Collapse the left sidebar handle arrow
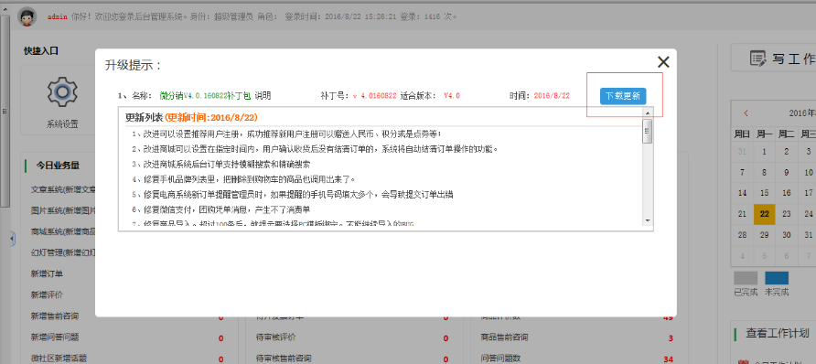This screenshot has width=816, height=364. pyautogui.click(x=13, y=239)
